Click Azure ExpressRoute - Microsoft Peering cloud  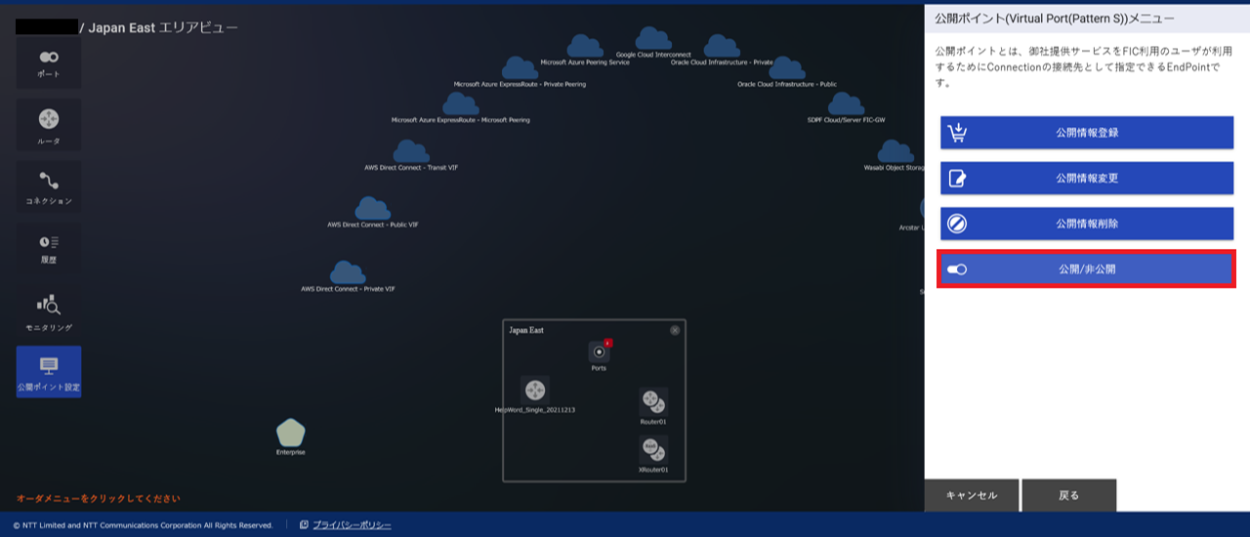[x=460, y=103]
